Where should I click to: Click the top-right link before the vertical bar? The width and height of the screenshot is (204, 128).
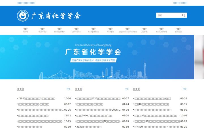[177, 3]
